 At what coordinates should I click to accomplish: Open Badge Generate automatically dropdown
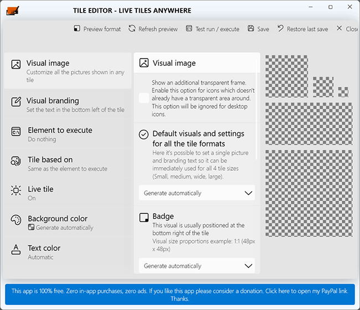(x=197, y=266)
